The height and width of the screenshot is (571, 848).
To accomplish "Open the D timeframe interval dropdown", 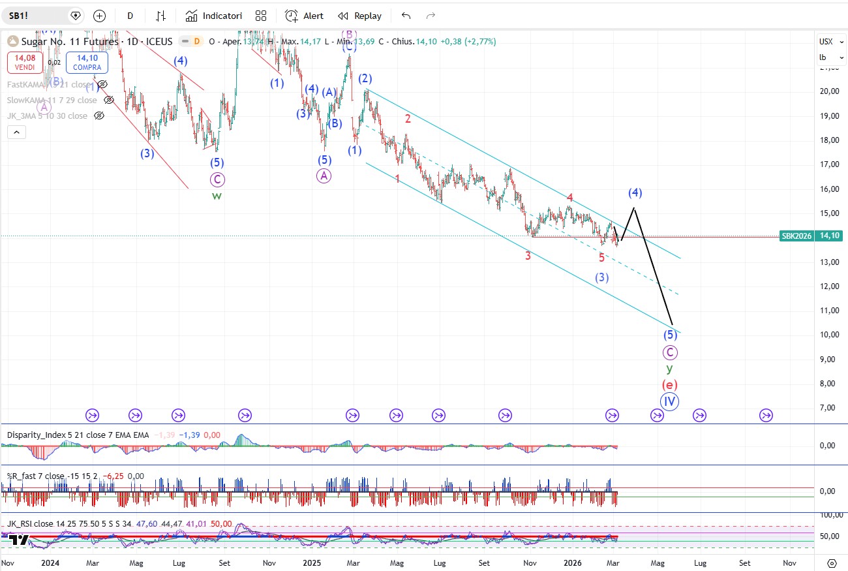I will pyautogui.click(x=130, y=16).
